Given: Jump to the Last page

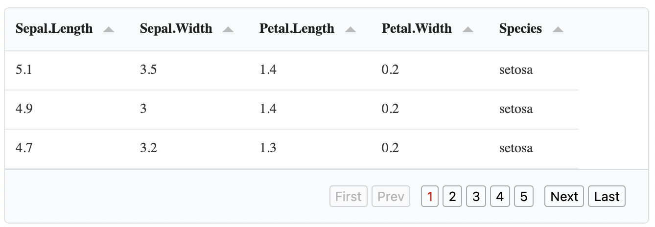Looking at the screenshot, I should (607, 197).
